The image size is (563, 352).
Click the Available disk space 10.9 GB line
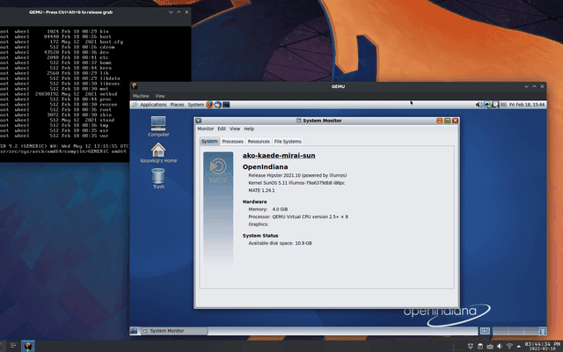point(280,243)
